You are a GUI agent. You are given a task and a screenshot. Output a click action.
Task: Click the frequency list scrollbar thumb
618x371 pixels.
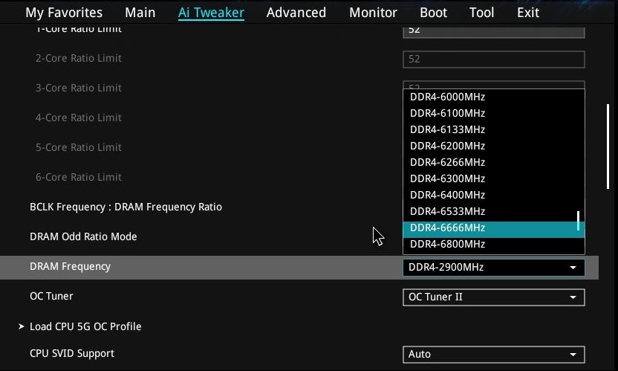578,221
